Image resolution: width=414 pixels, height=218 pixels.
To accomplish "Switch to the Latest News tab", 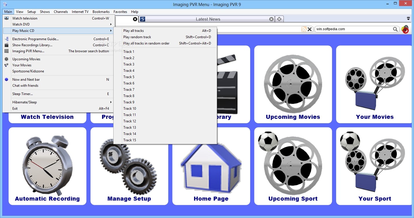I will click(x=207, y=19).
